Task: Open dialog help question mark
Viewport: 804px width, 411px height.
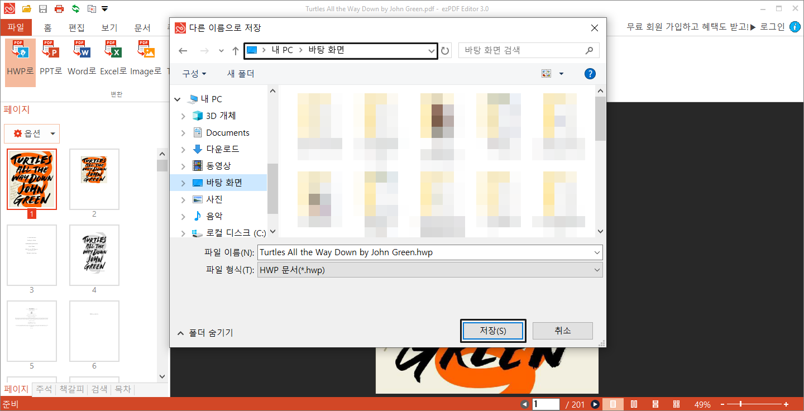Action: (590, 74)
